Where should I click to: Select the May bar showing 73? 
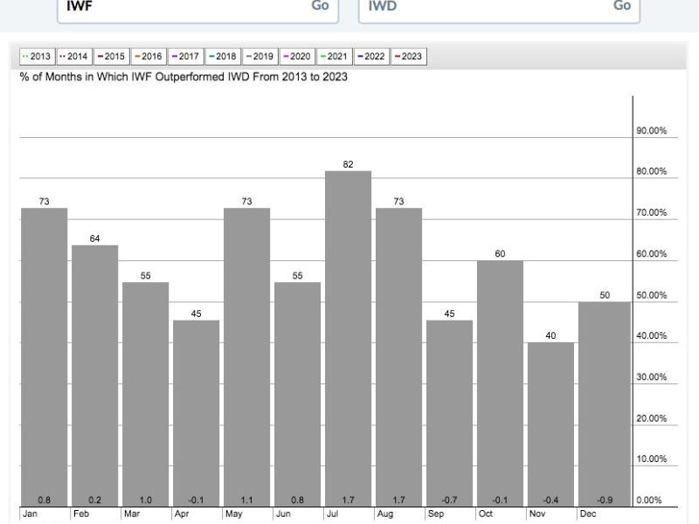[247, 357]
